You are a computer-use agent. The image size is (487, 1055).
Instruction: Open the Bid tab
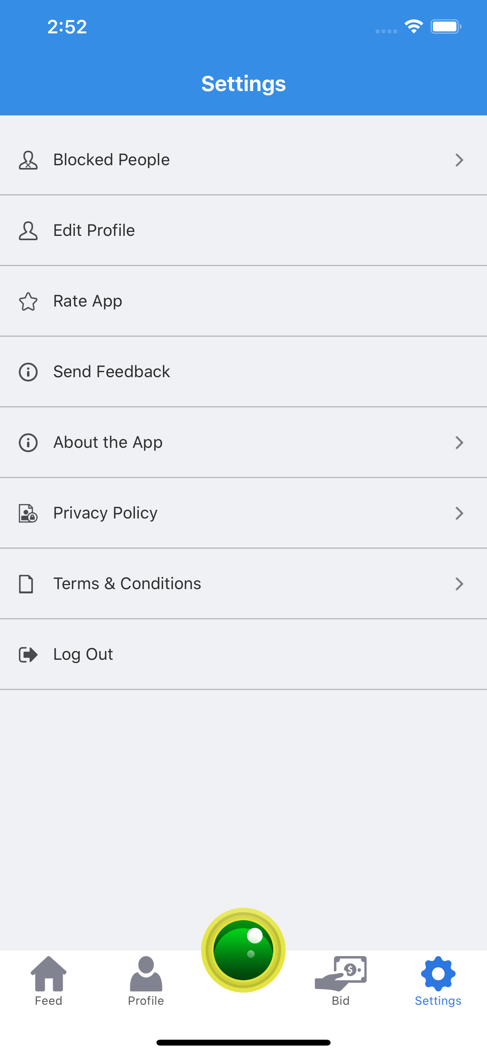[x=340, y=981]
